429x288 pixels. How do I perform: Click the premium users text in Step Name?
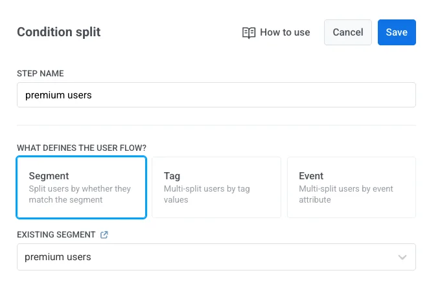pyautogui.click(x=58, y=95)
